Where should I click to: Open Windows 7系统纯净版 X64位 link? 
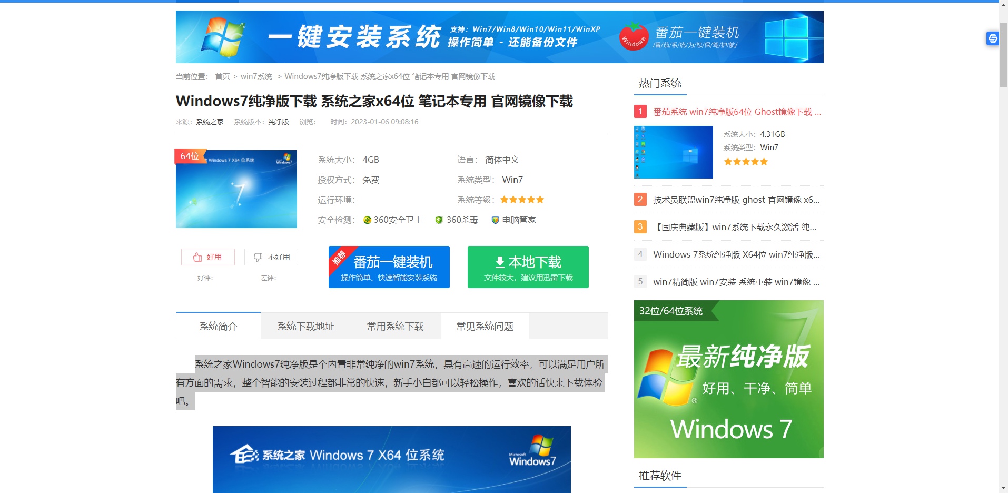pyautogui.click(x=736, y=254)
